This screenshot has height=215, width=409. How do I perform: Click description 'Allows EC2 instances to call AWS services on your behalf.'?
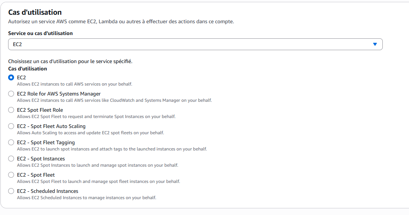tap(74, 84)
